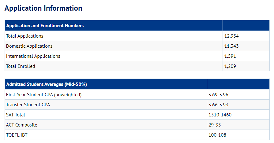Click the Transfer Student GPA label
Image resolution: width=274 pixels, height=143 pixels.
[28, 105]
